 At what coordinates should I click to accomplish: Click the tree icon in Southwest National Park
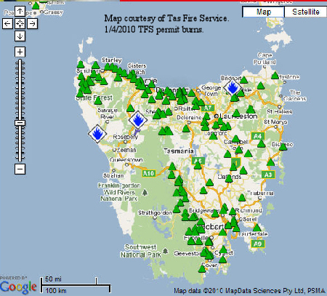(x=166, y=251)
